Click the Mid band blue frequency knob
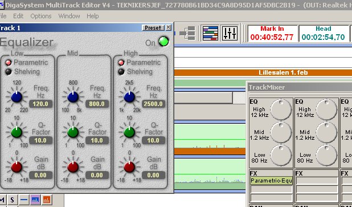The width and height of the screenshot is (352, 207). tap(73, 97)
